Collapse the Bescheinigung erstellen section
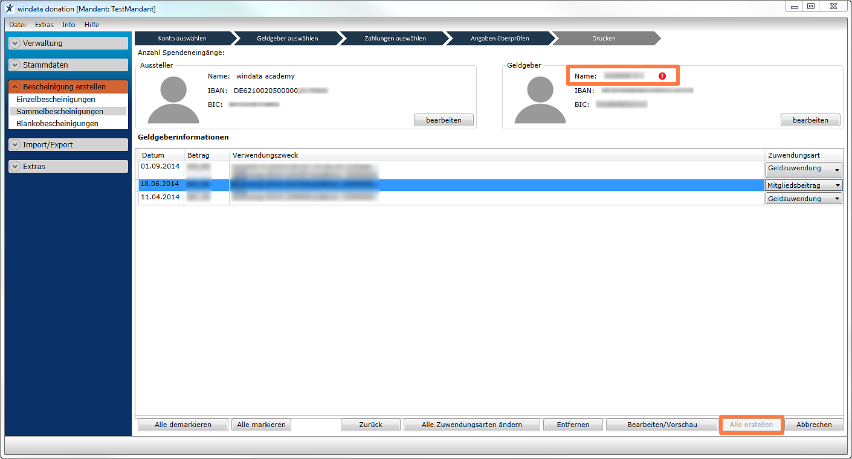 tap(68, 87)
